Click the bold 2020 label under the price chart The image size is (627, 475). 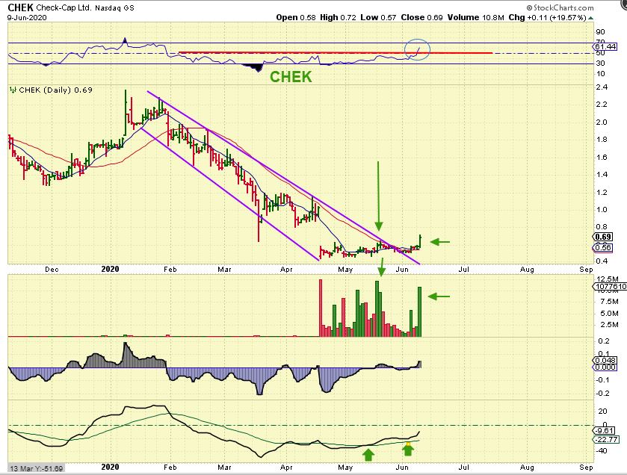(x=110, y=270)
